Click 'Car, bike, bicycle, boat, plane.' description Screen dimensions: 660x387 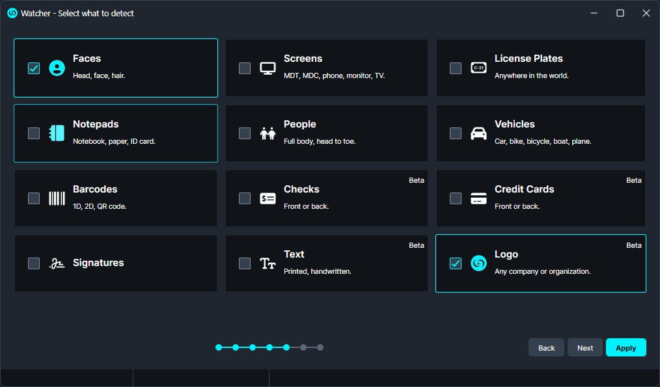point(543,141)
